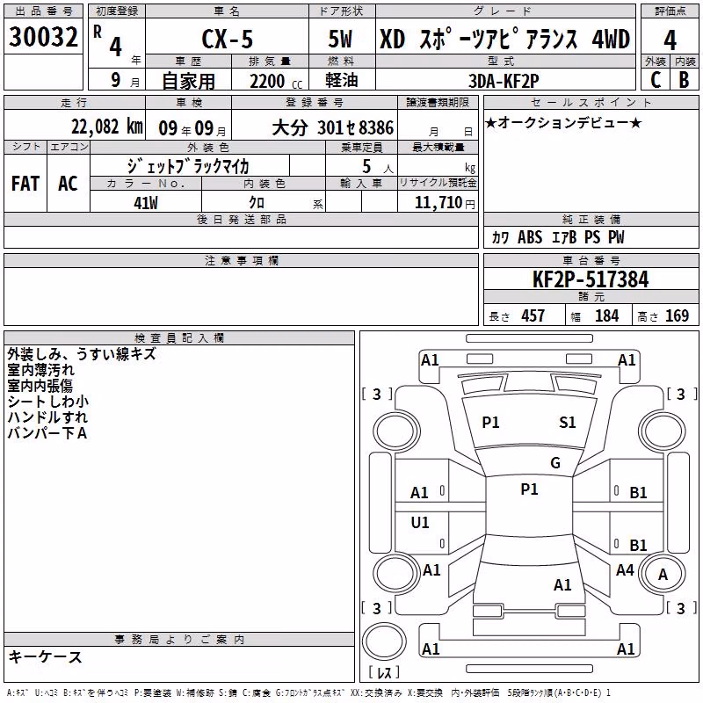Click the front-left wheel circle
The width and height of the screenshot is (703, 703).
[x=396, y=432]
